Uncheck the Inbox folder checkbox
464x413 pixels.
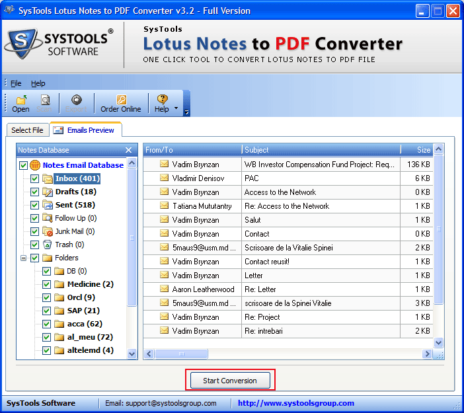(x=34, y=178)
